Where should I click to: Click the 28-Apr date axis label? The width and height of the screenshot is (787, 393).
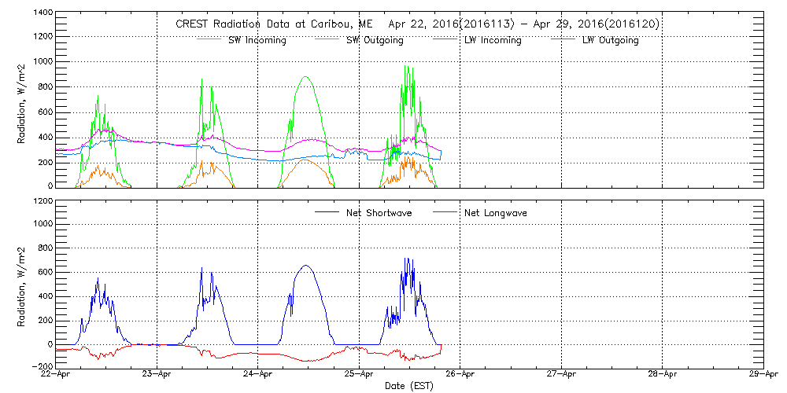pos(662,375)
